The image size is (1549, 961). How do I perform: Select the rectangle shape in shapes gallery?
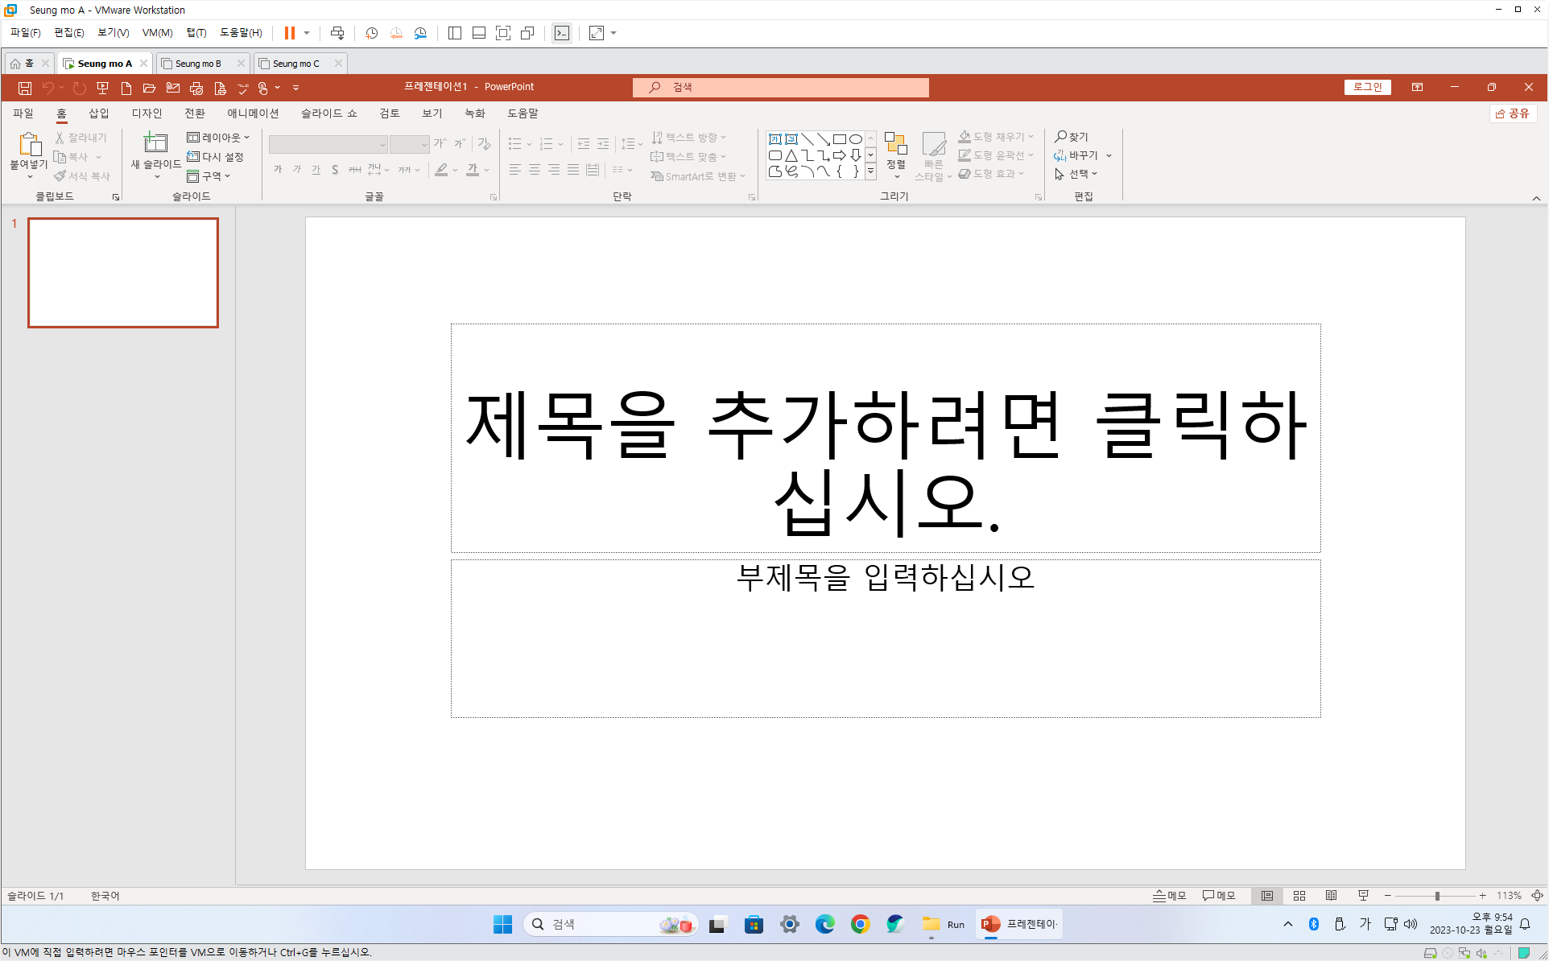tap(839, 139)
